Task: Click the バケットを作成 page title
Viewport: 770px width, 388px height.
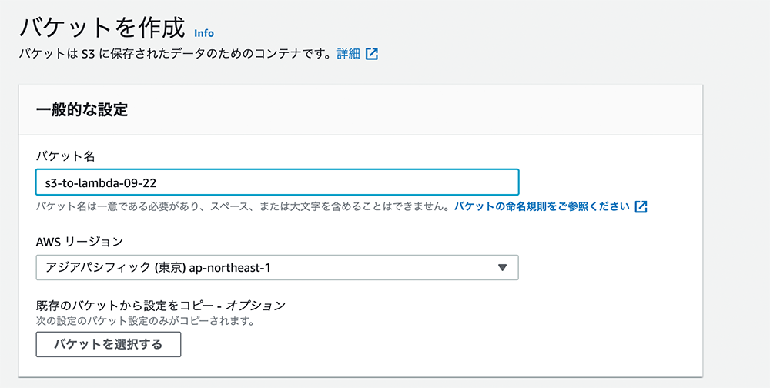Action: (x=102, y=28)
